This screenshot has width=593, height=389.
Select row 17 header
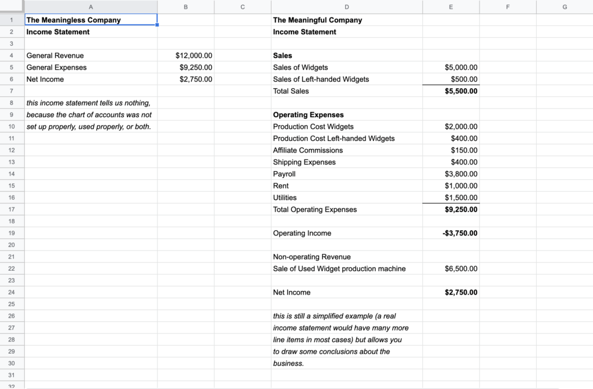[12, 209]
